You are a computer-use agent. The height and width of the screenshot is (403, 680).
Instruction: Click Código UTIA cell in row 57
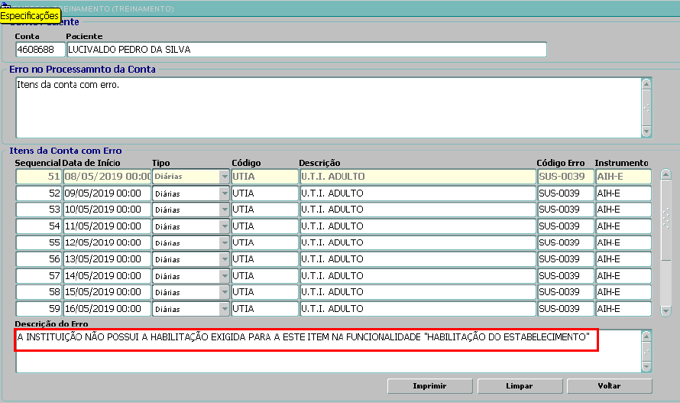coord(264,276)
